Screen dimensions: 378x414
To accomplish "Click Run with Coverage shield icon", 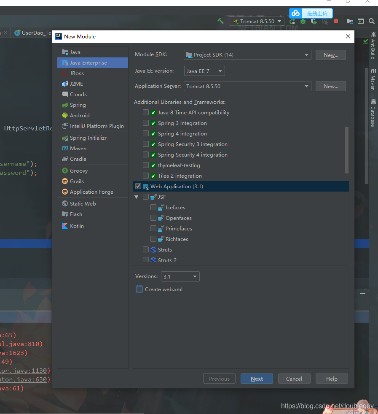I will click(x=314, y=22).
